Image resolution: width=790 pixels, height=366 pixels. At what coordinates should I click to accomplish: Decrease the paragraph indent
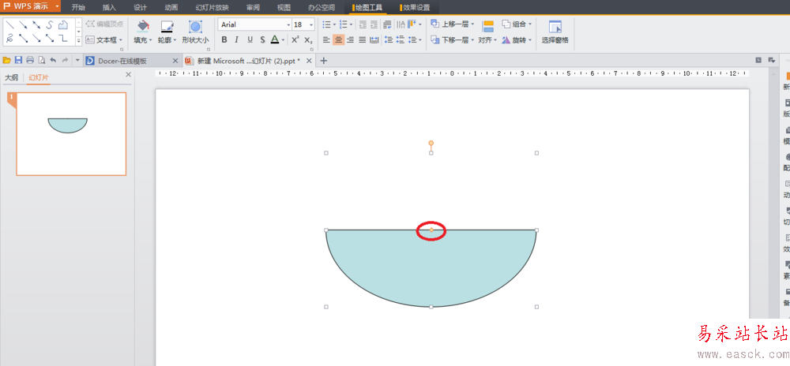pyautogui.click(x=363, y=24)
